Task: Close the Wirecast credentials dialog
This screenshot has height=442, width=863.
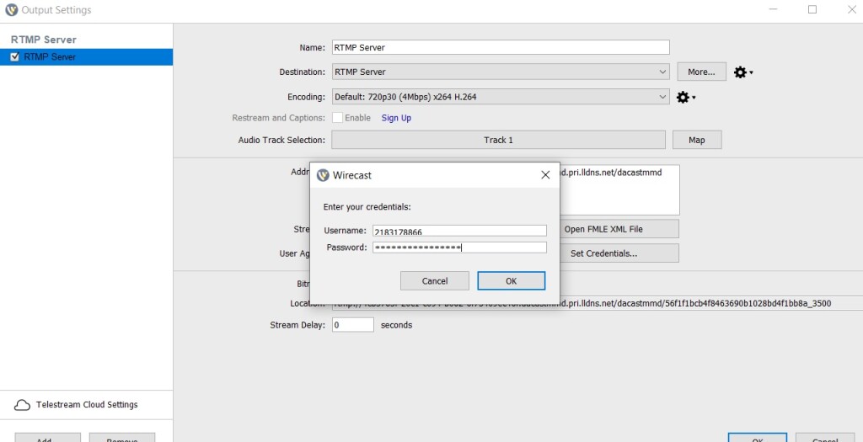Action: [545, 175]
